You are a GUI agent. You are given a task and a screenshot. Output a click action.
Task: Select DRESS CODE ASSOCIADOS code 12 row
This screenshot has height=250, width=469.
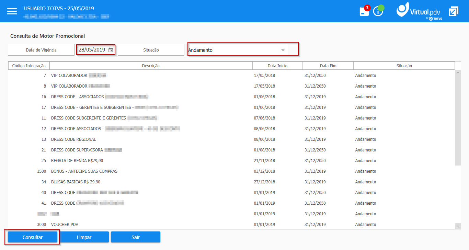pyautogui.click(x=232, y=129)
